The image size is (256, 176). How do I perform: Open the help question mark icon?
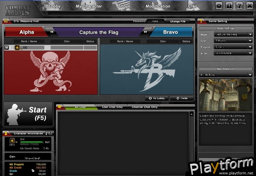pyautogui.click(x=239, y=6)
